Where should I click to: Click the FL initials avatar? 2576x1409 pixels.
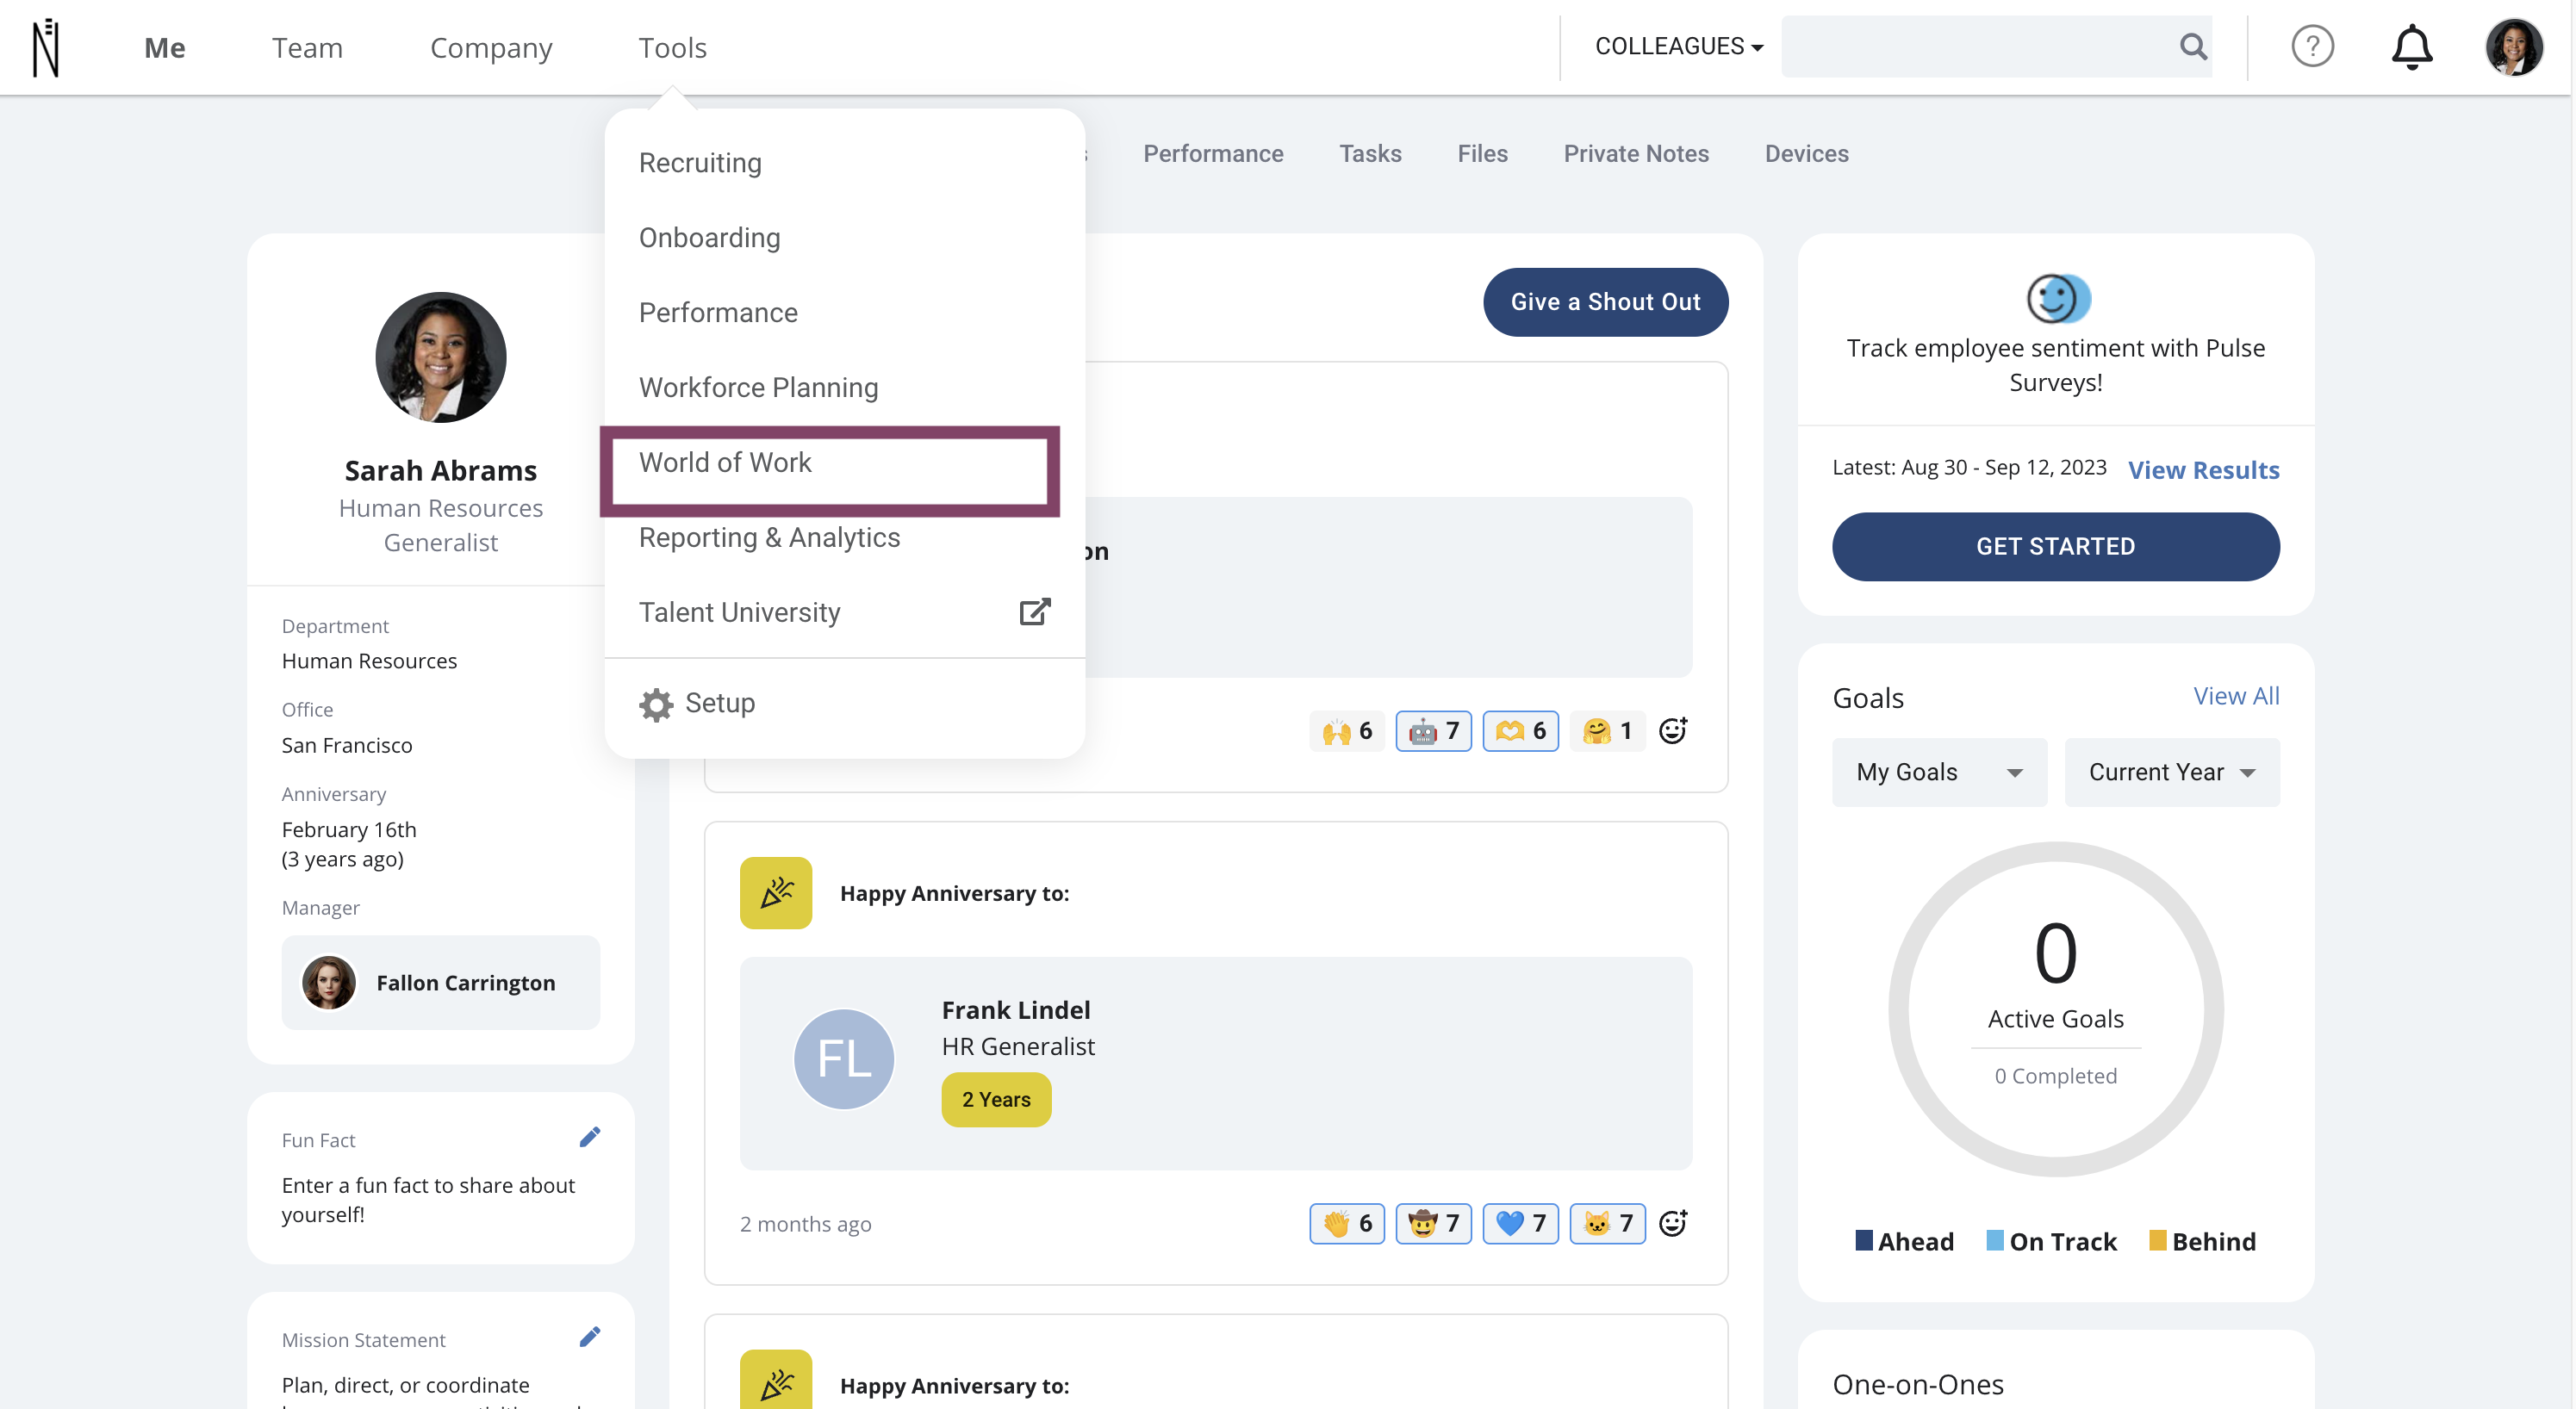(844, 1059)
